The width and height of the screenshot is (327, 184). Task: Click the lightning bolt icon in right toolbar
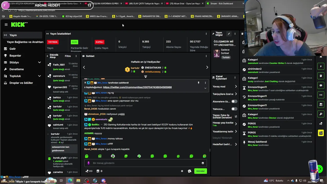pyautogui.click(x=321, y=66)
